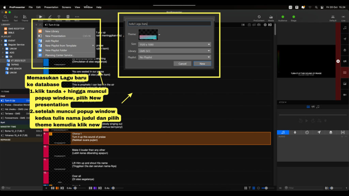Open the ATEM dropdown below preview
The height and width of the screenshot is (196, 349).
pyautogui.click(x=283, y=102)
